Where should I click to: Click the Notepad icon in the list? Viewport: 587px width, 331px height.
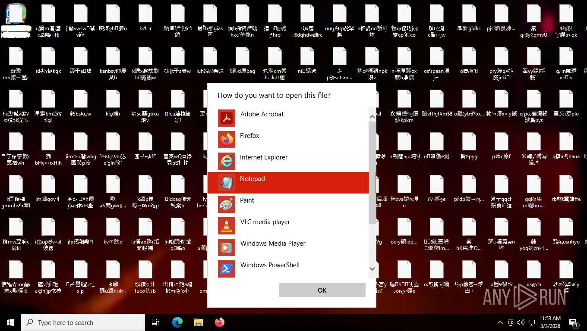point(227,182)
